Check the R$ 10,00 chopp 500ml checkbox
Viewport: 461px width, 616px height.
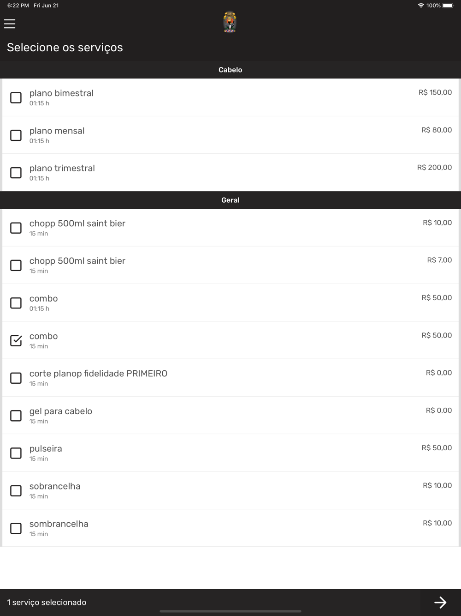point(16,228)
